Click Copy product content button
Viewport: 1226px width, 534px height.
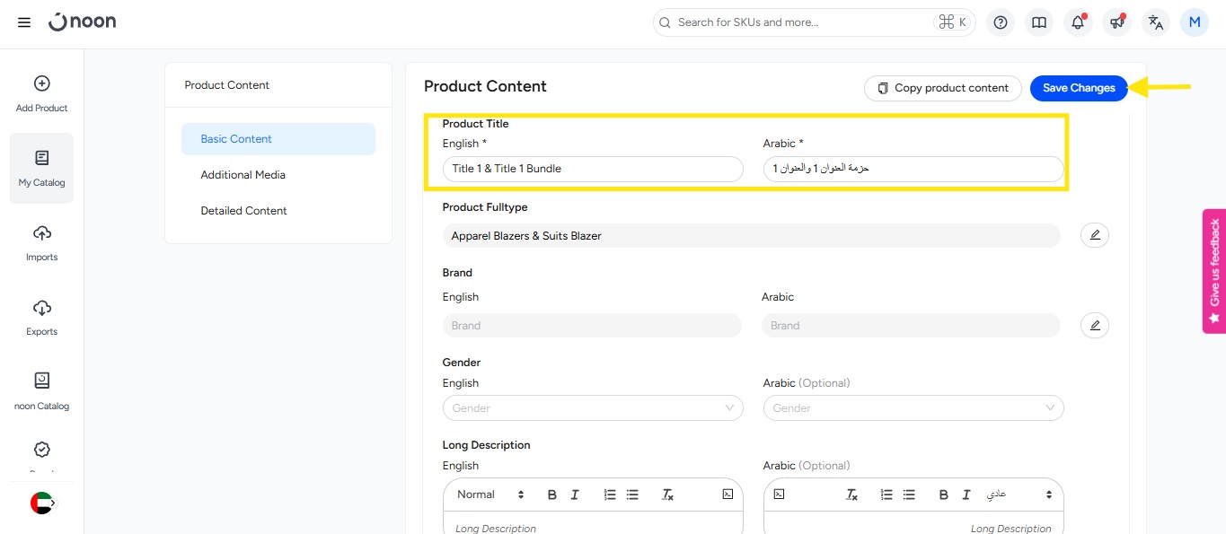(x=942, y=88)
